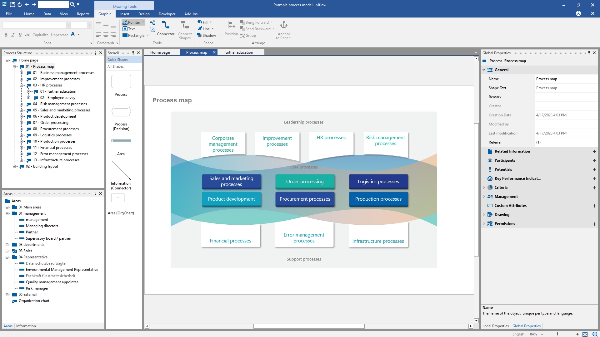Screen dimensions: 600x337
Task: Switch to the further education tab
Action: click(x=238, y=52)
